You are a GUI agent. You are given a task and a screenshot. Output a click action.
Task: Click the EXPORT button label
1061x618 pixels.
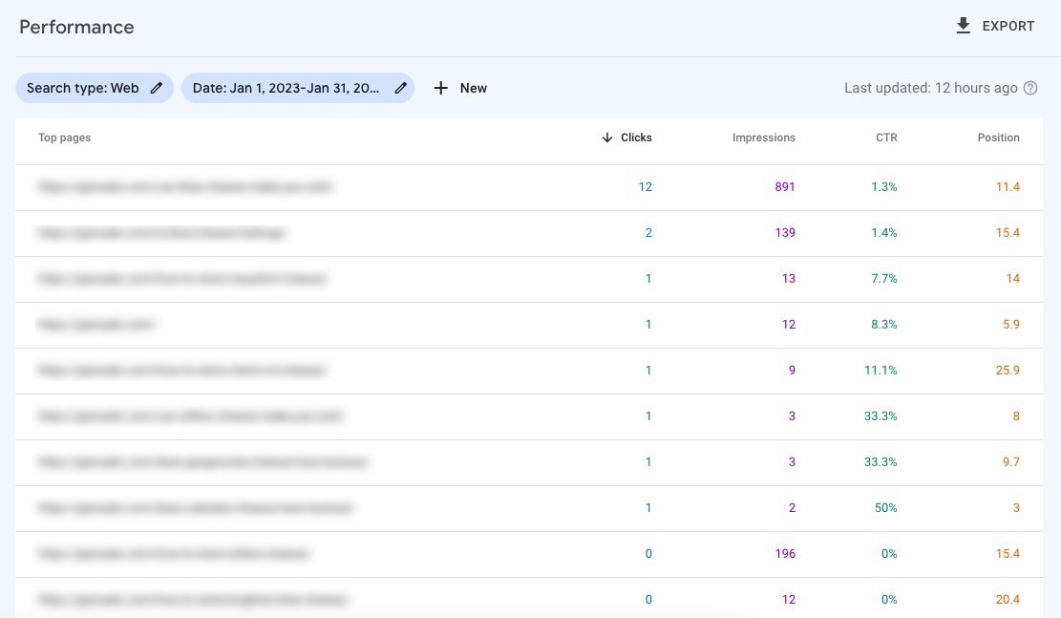[1008, 26]
